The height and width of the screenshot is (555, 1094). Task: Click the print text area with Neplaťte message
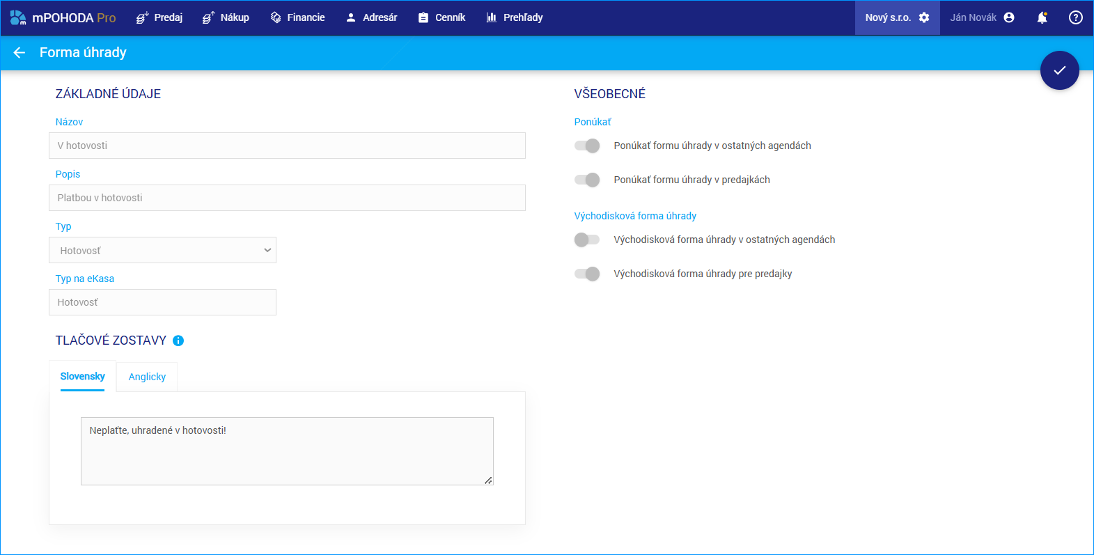coord(287,451)
